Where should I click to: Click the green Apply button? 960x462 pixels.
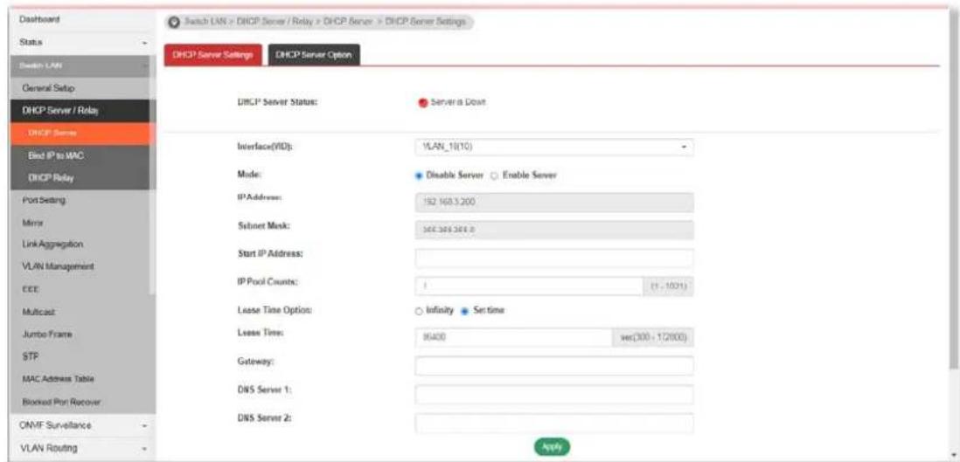[551, 447]
